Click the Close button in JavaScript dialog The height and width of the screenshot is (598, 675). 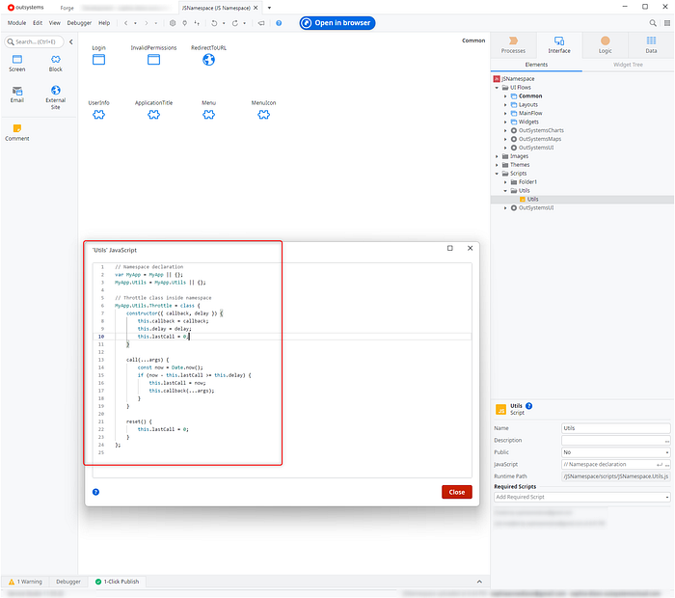(456, 492)
